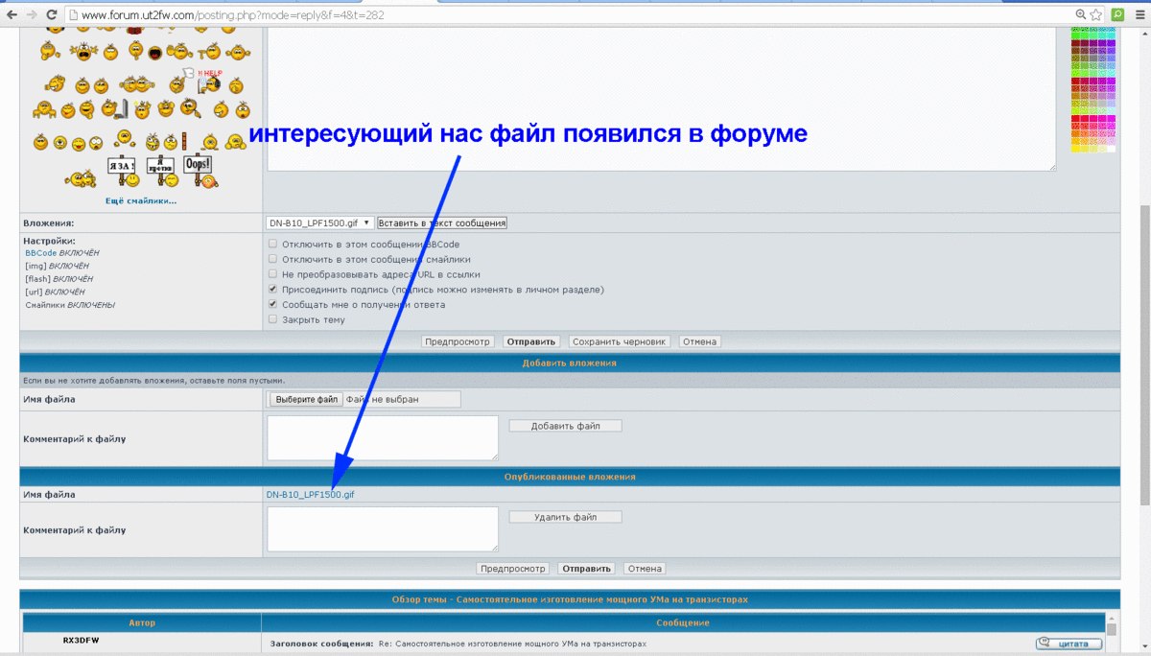The image size is (1151, 656).
Task: Pick the white swatch in color palette
Action: (x=1111, y=149)
